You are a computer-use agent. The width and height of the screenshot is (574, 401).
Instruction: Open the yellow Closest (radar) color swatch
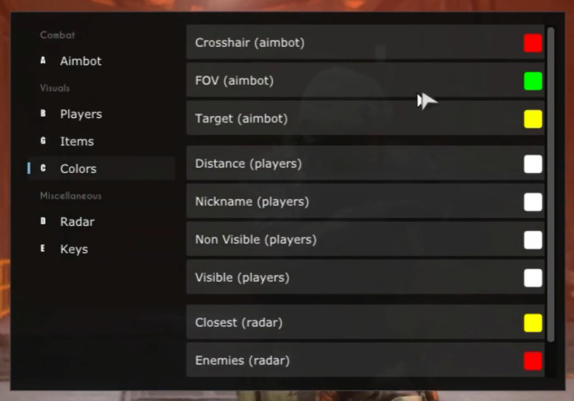pos(533,323)
